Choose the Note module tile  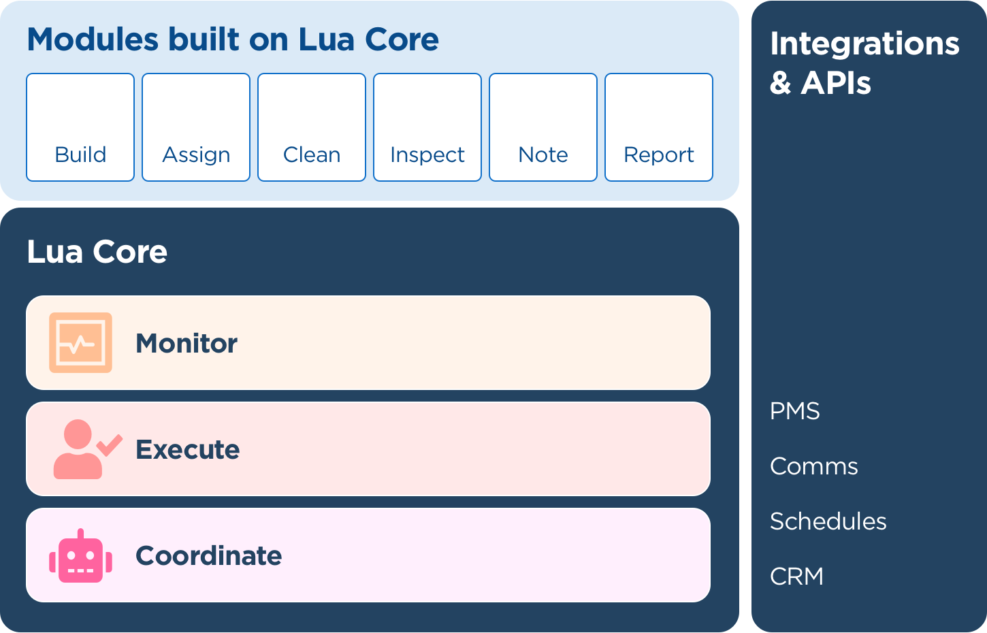(543, 127)
